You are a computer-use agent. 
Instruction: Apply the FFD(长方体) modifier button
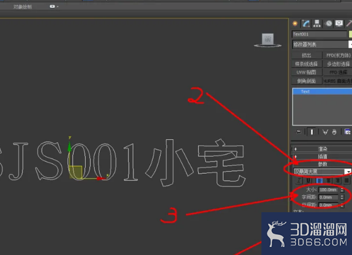coord(337,55)
